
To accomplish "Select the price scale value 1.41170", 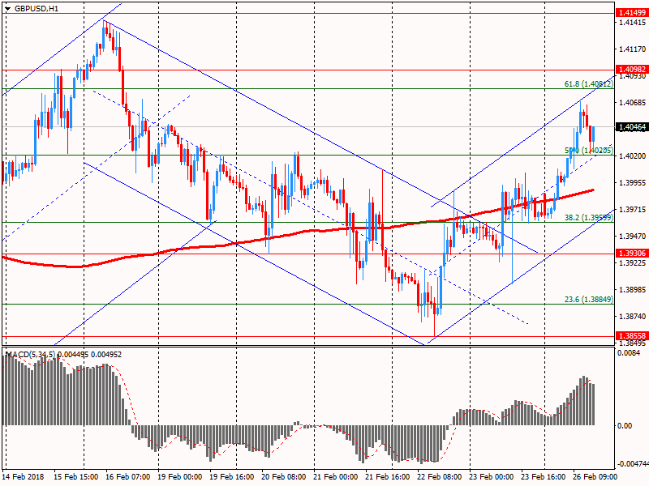I will [632, 49].
